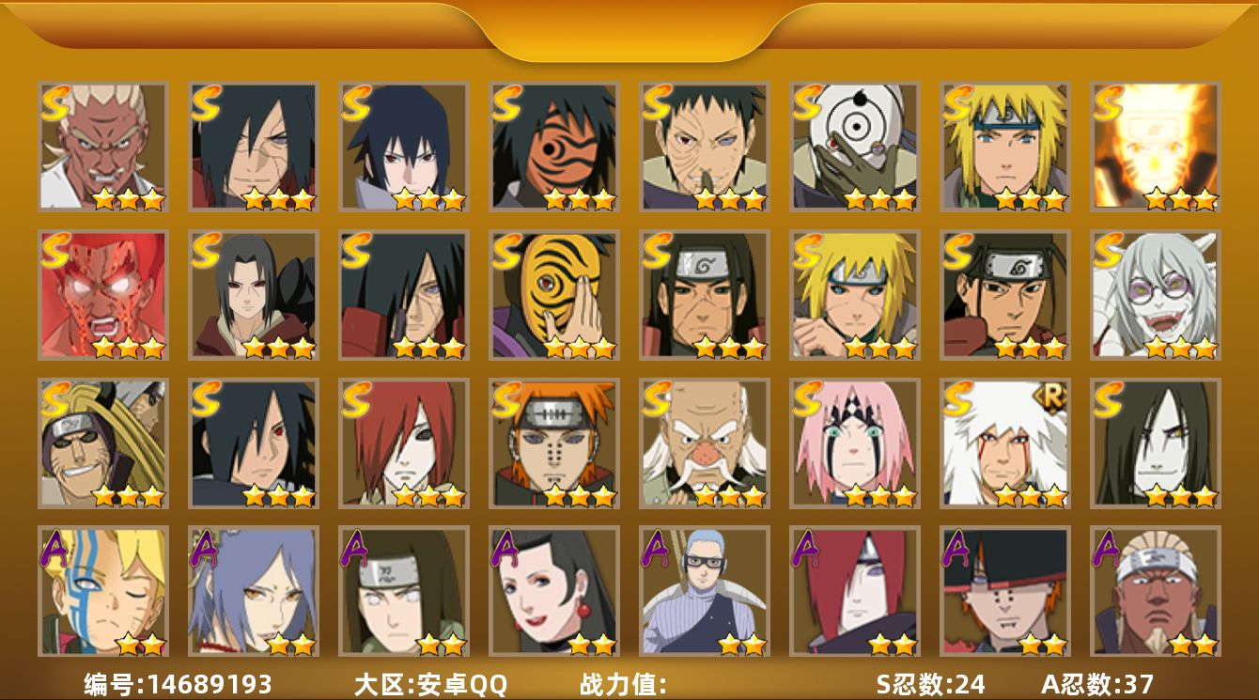Select Boruto with blue face markings

[x=102, y=591]
